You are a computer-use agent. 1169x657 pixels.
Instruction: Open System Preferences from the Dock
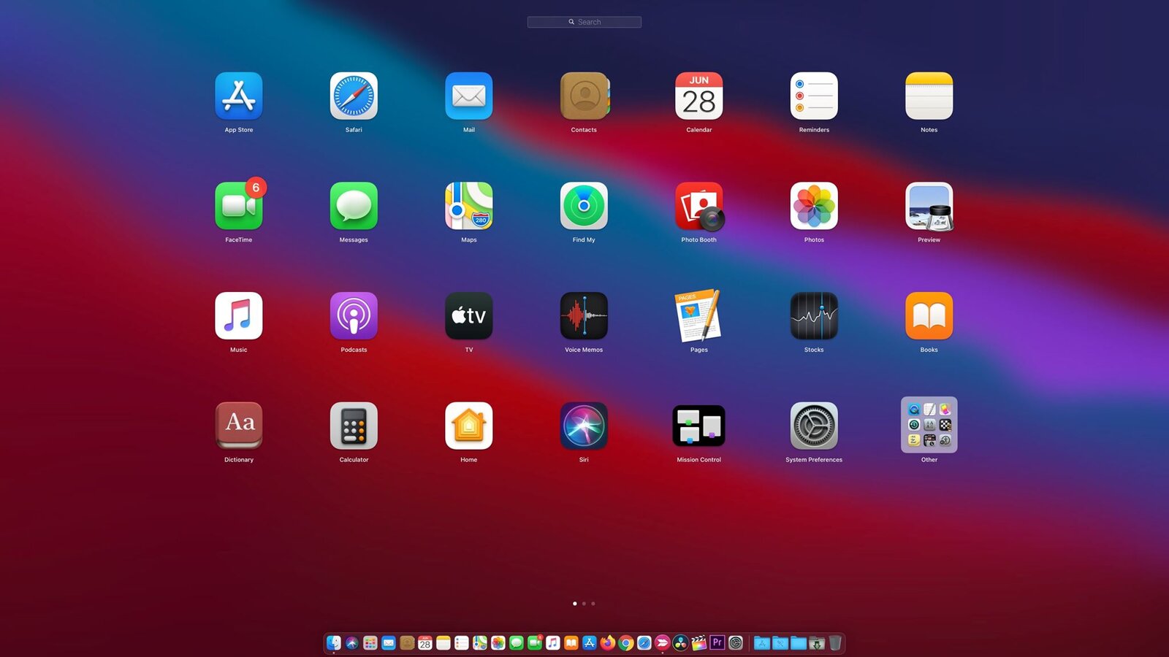pyautogui.click(x=736, y=642)
